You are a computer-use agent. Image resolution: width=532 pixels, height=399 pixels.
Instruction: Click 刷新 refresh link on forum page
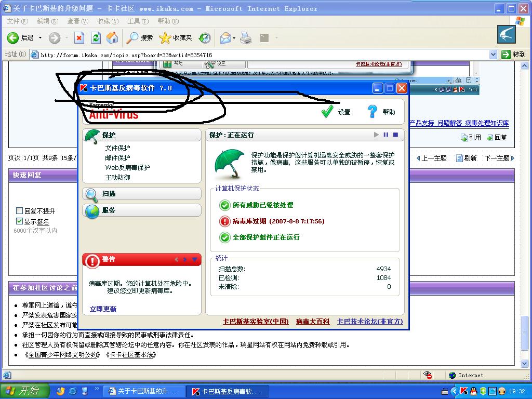[x=467, y=158]
